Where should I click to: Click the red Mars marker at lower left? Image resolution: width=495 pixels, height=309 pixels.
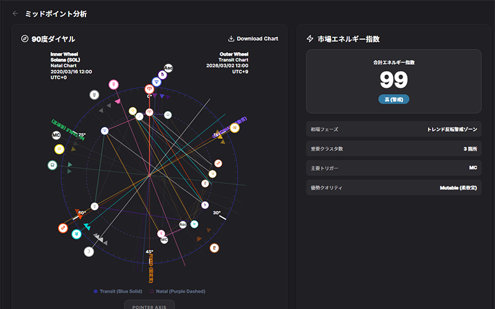point(62,227)
